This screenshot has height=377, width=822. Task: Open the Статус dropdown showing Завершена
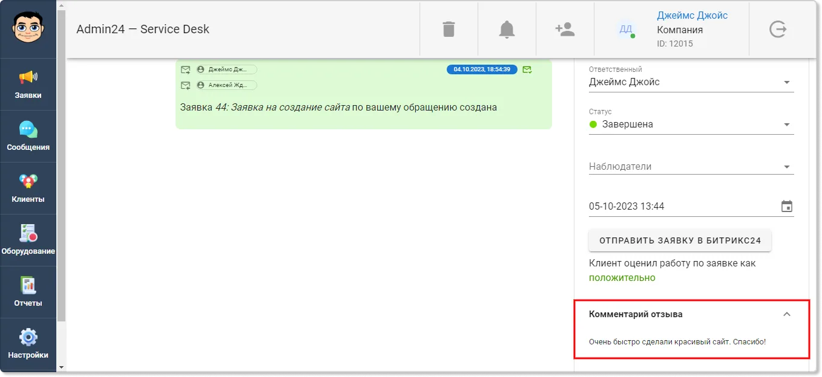pos(691,124)
